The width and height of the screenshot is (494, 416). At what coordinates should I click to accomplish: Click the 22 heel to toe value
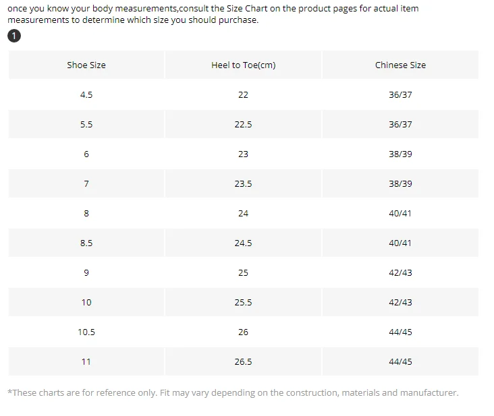pos(243,94)
